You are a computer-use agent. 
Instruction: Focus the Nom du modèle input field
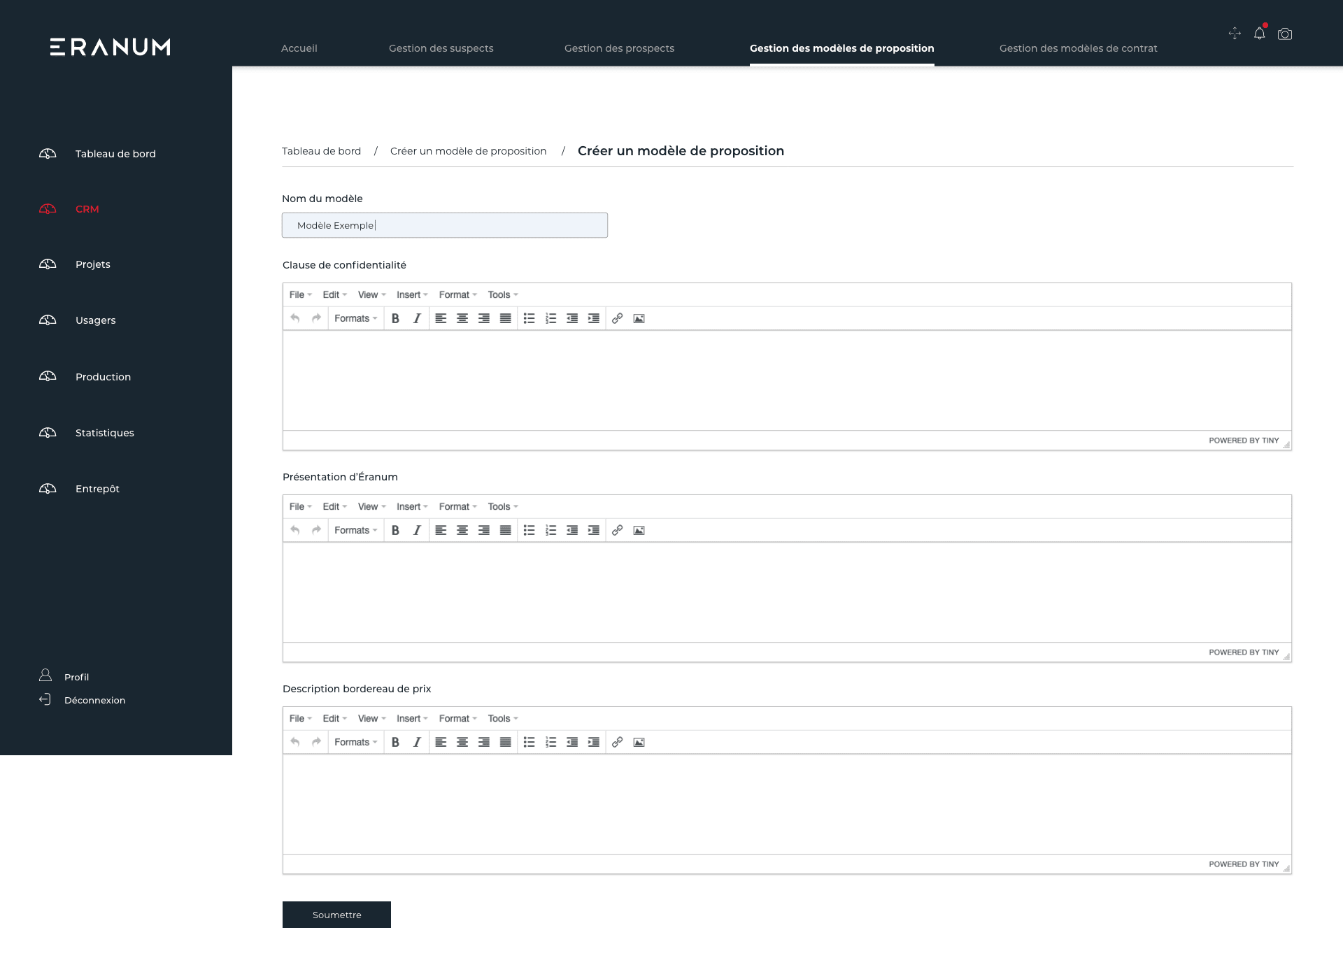tap(445, 225)
